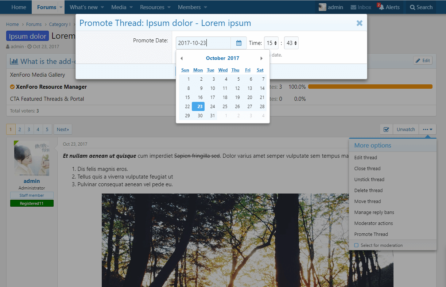This screenshot has height=287, width=446.
Task: Click the orange poll result bar
Action: pos(370,87)
